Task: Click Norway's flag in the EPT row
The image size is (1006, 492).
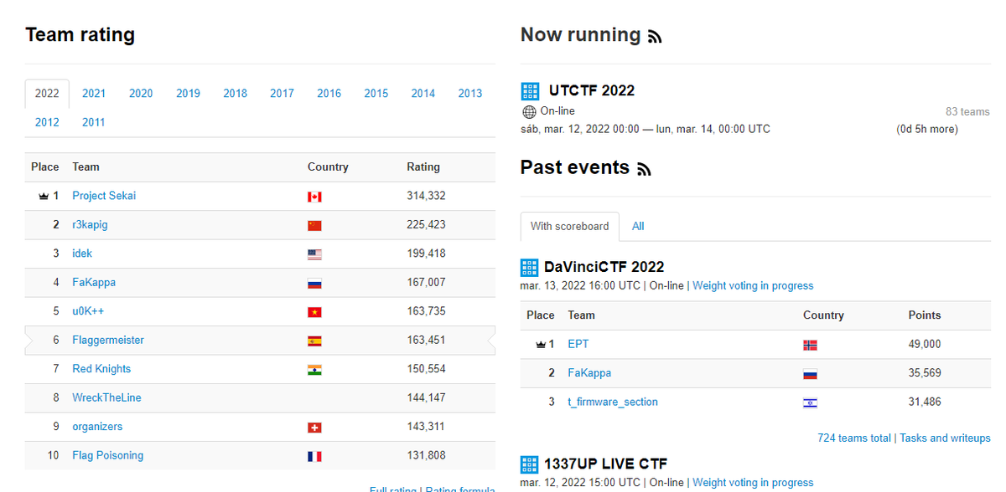Action: (810, 344)
